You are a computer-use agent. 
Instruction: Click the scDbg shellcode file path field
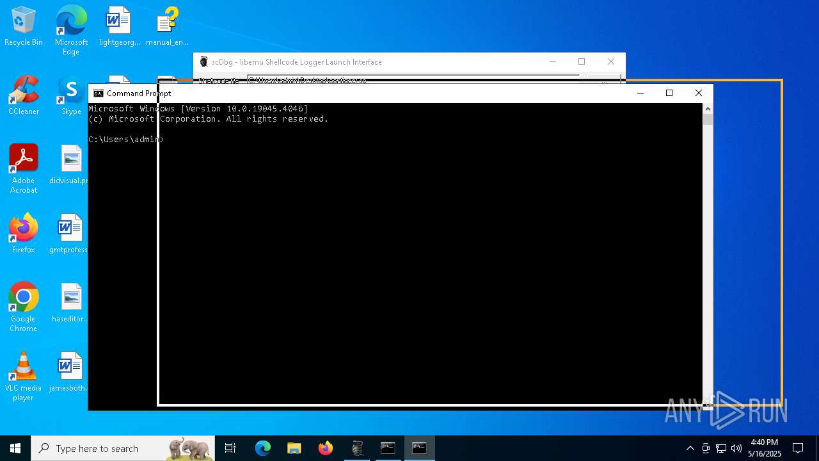pos(413,80)
